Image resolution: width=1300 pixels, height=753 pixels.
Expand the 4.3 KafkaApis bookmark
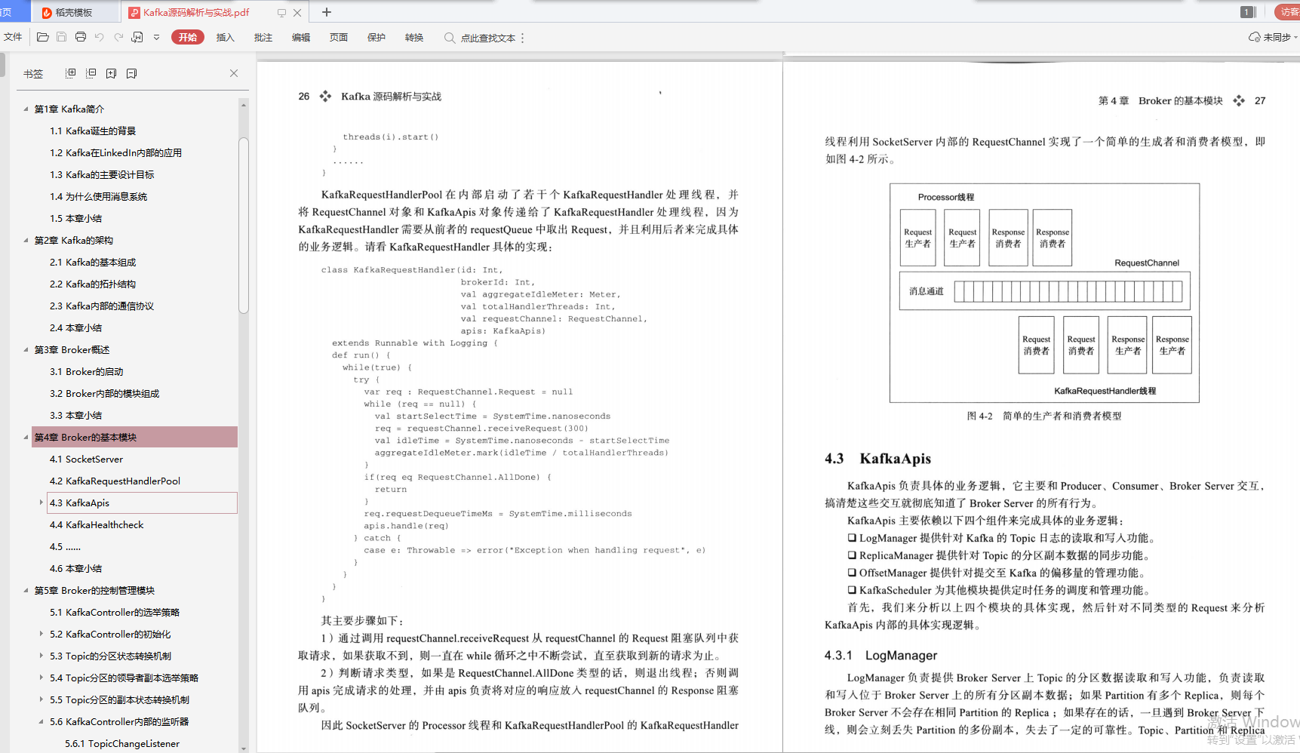coord(41,503)
